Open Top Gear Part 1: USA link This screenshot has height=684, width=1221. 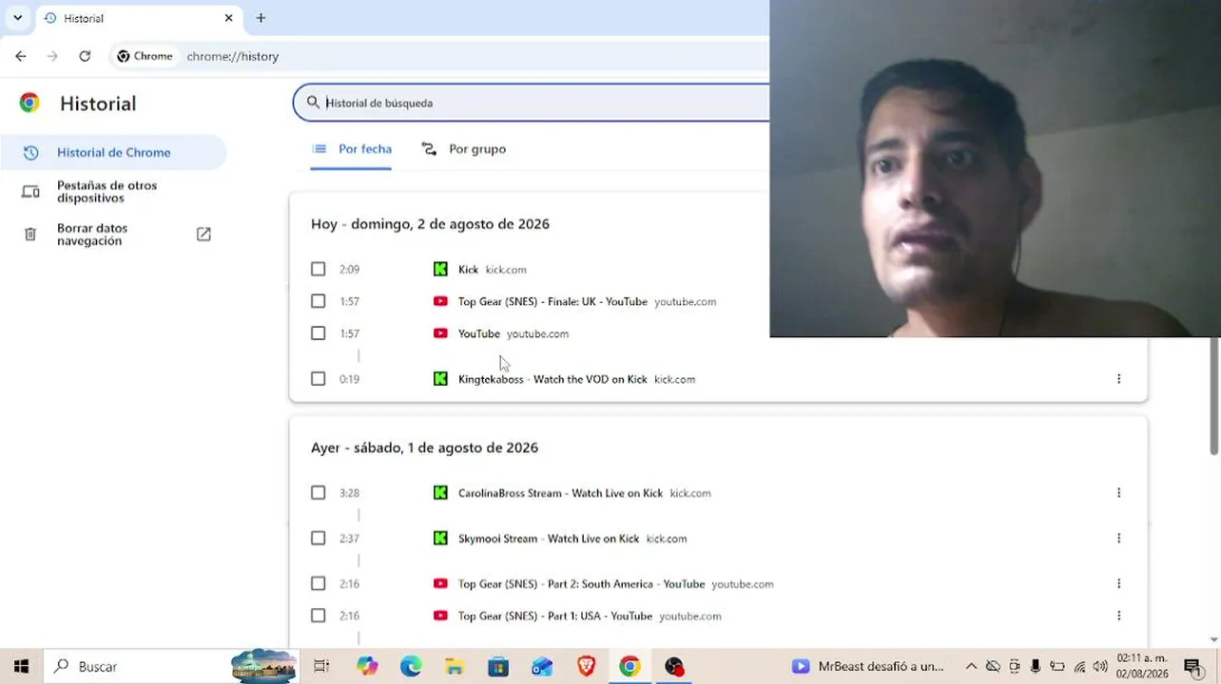point(555,617)
